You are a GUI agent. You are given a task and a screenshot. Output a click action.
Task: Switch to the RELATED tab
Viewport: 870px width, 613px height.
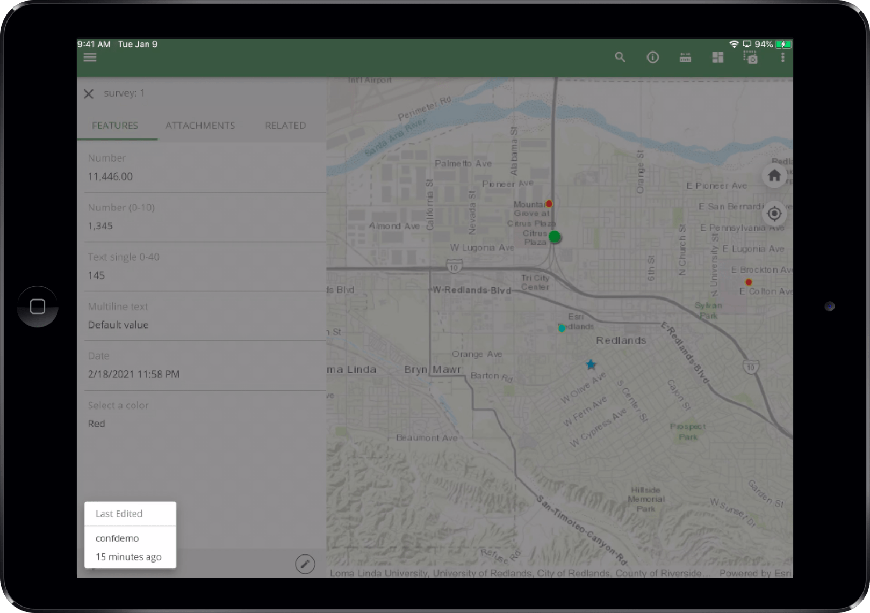pyautogui.click(x=285, y=126)
